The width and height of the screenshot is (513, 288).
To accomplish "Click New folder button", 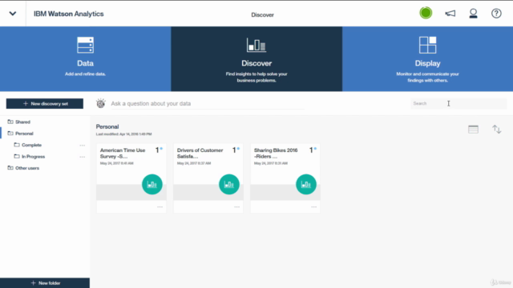I will pos(45,282).
